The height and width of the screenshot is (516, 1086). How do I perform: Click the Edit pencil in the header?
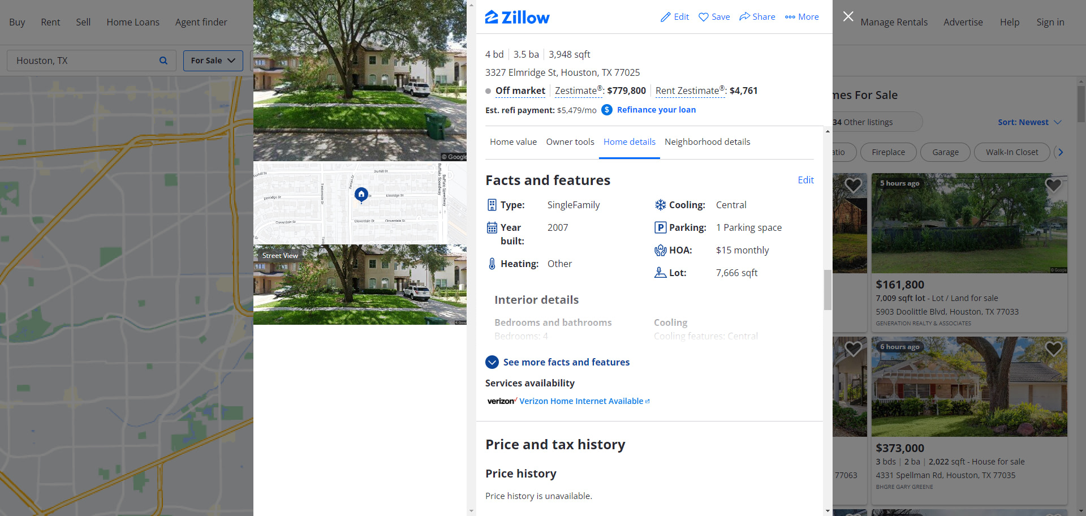coord(675,17)
